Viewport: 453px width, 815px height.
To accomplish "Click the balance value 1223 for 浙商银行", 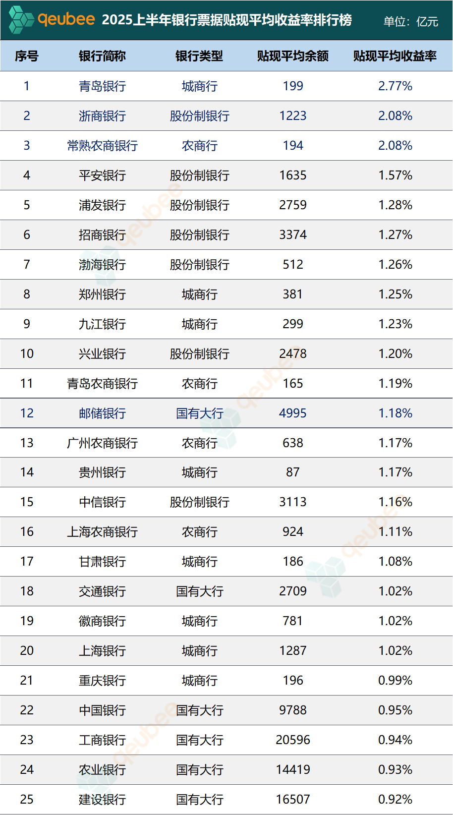I will point(293,116).
